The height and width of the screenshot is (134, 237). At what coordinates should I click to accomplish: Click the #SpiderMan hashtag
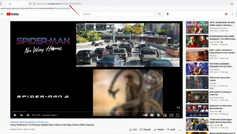tap(15, 122)
